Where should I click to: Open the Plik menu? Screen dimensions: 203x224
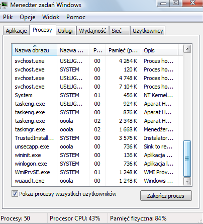click(x=8, y=17)
